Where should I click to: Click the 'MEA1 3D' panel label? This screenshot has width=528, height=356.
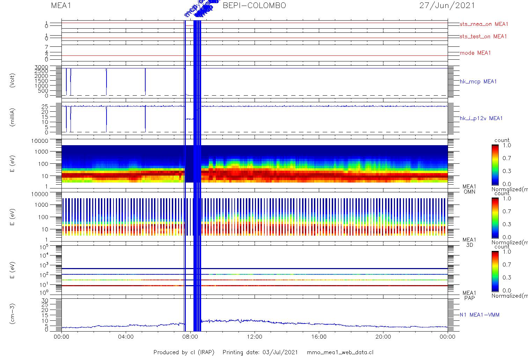[469, 242]
